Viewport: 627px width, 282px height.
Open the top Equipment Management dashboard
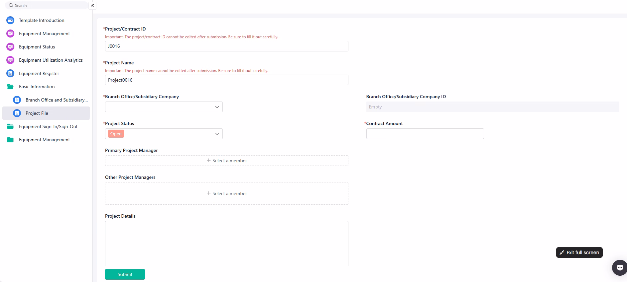pyautogui.click(x=44, y=34)
